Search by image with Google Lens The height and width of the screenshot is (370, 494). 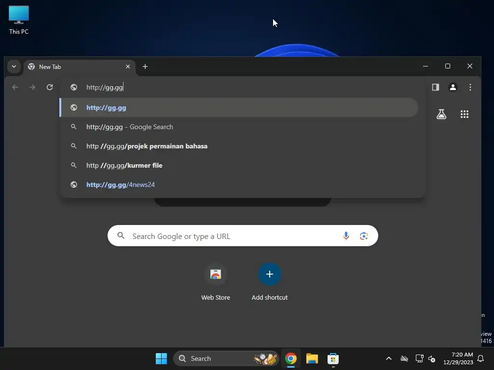pos(364,236)
